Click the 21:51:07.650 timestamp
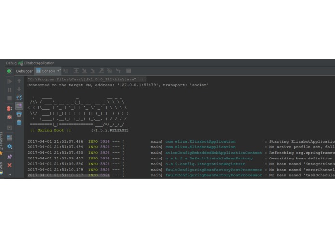This screenshot has height=238, width=335. point(68,153)
